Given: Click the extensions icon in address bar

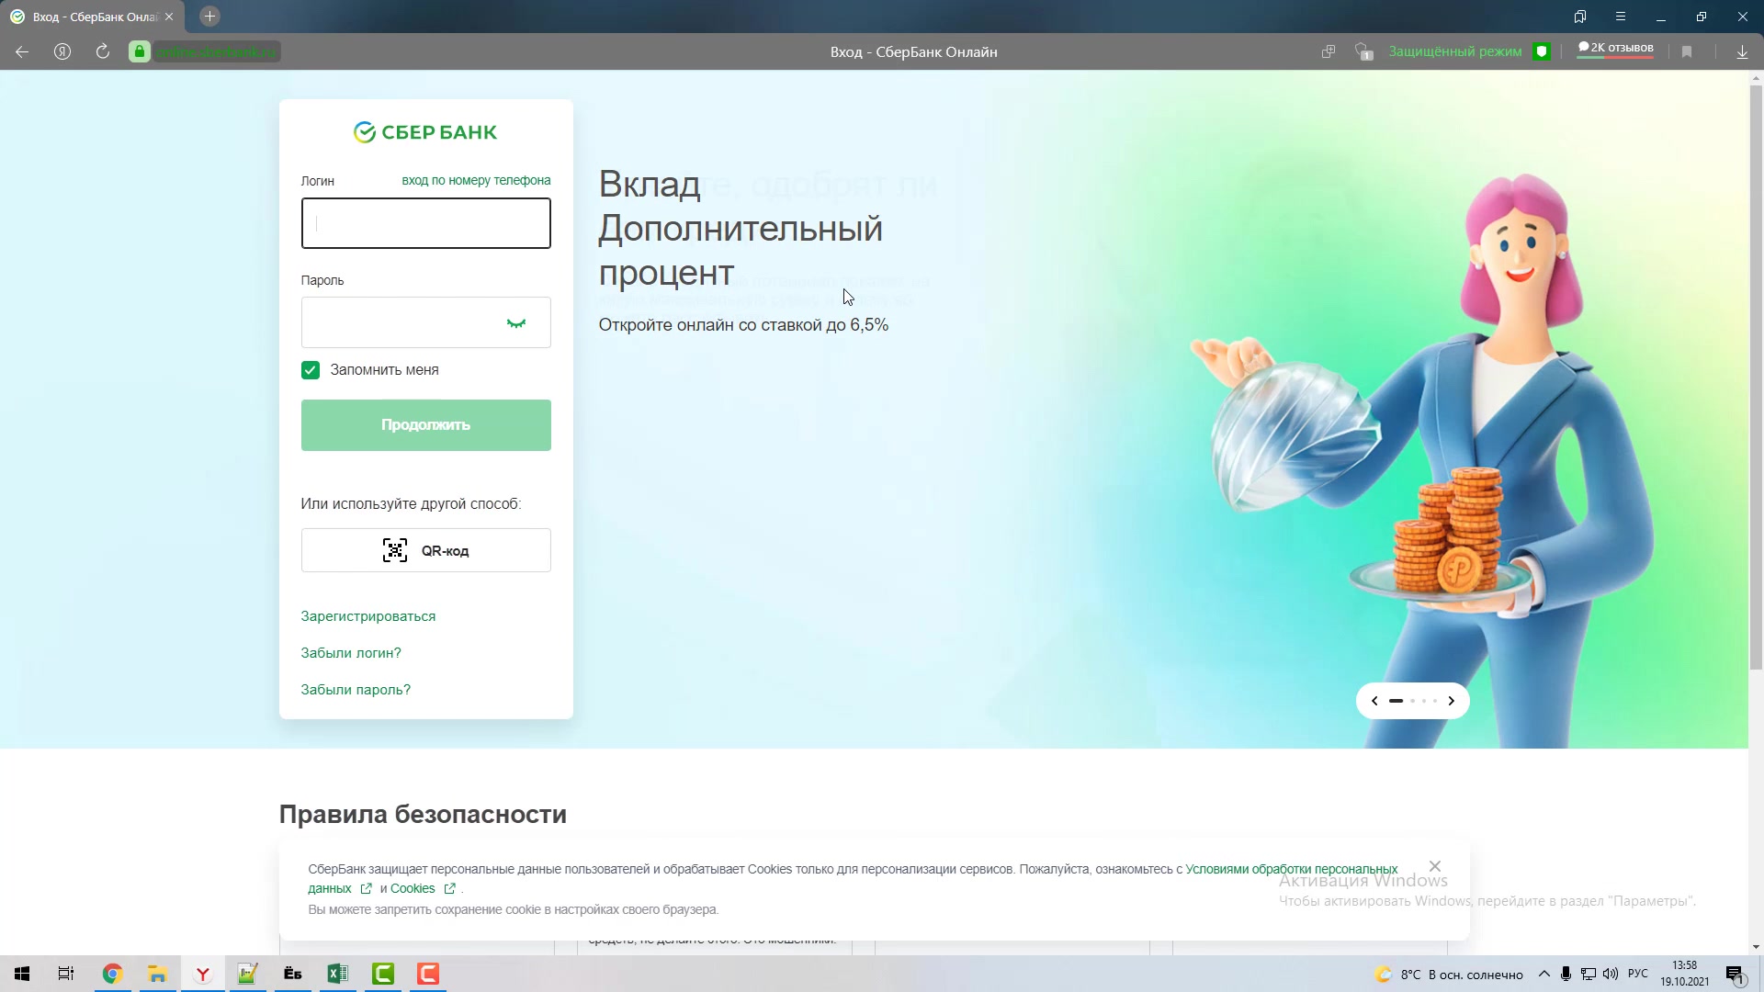Looking at the screenshot, I should 1364,51.
